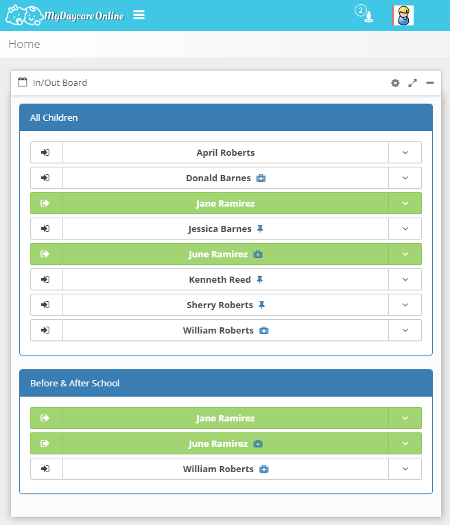Expand William Roberts dropdown in Before & After School
Screen dimensions: 450x525
tap(405, 469)
